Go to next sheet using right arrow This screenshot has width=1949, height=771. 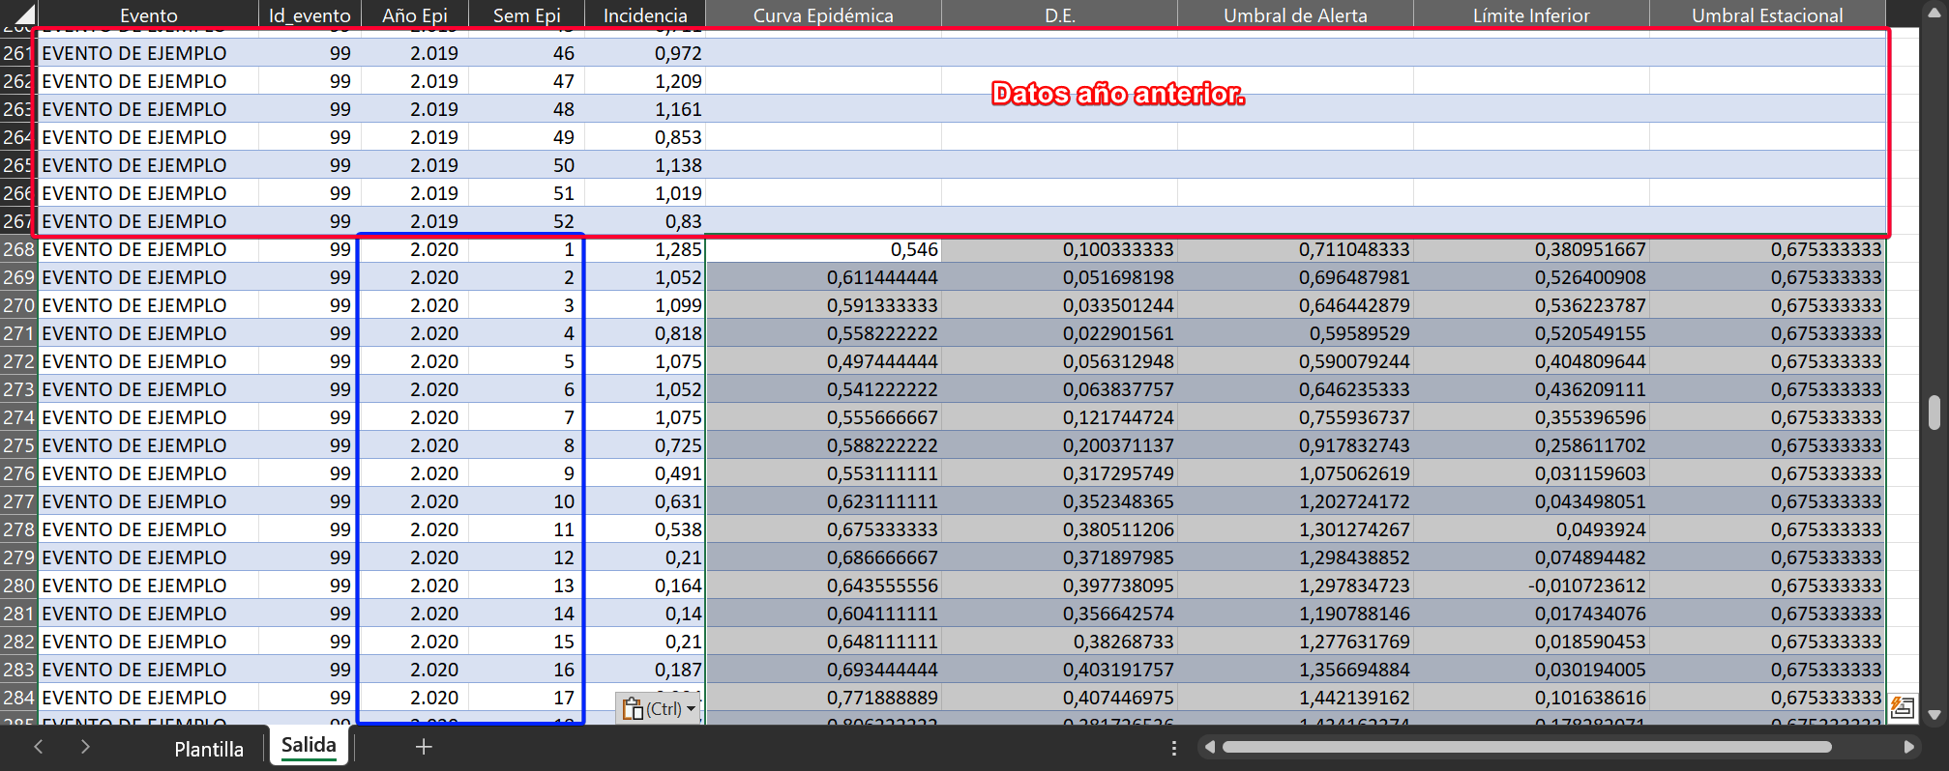[85, 747]
